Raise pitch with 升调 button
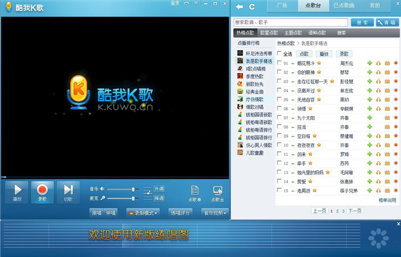The height and width of the screenshot is (257, 401). tap(159, 189)
